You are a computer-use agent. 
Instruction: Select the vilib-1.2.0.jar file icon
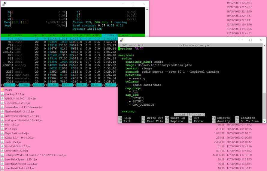tap(2, 124)
